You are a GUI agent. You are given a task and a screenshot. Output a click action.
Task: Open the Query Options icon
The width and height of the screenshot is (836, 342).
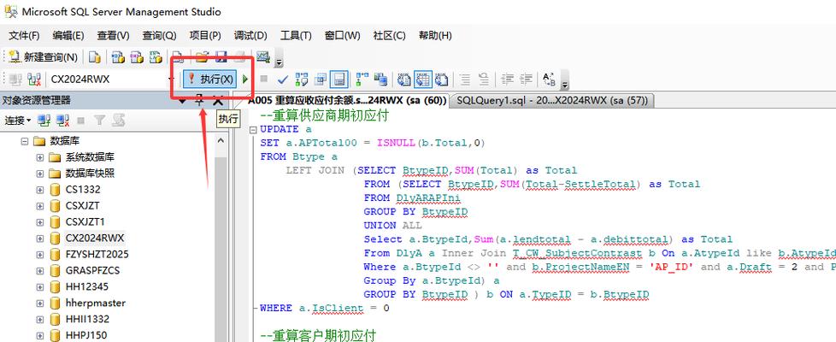pos(320,80)
